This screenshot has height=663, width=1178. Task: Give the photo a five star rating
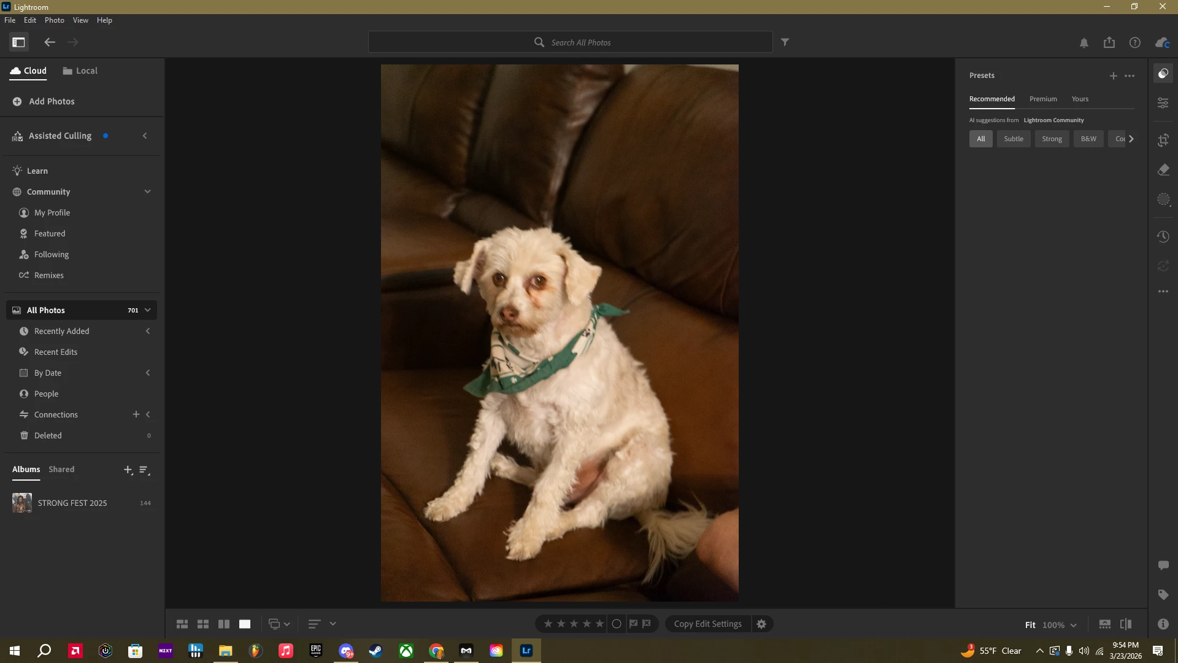click(x=599, y=624)
